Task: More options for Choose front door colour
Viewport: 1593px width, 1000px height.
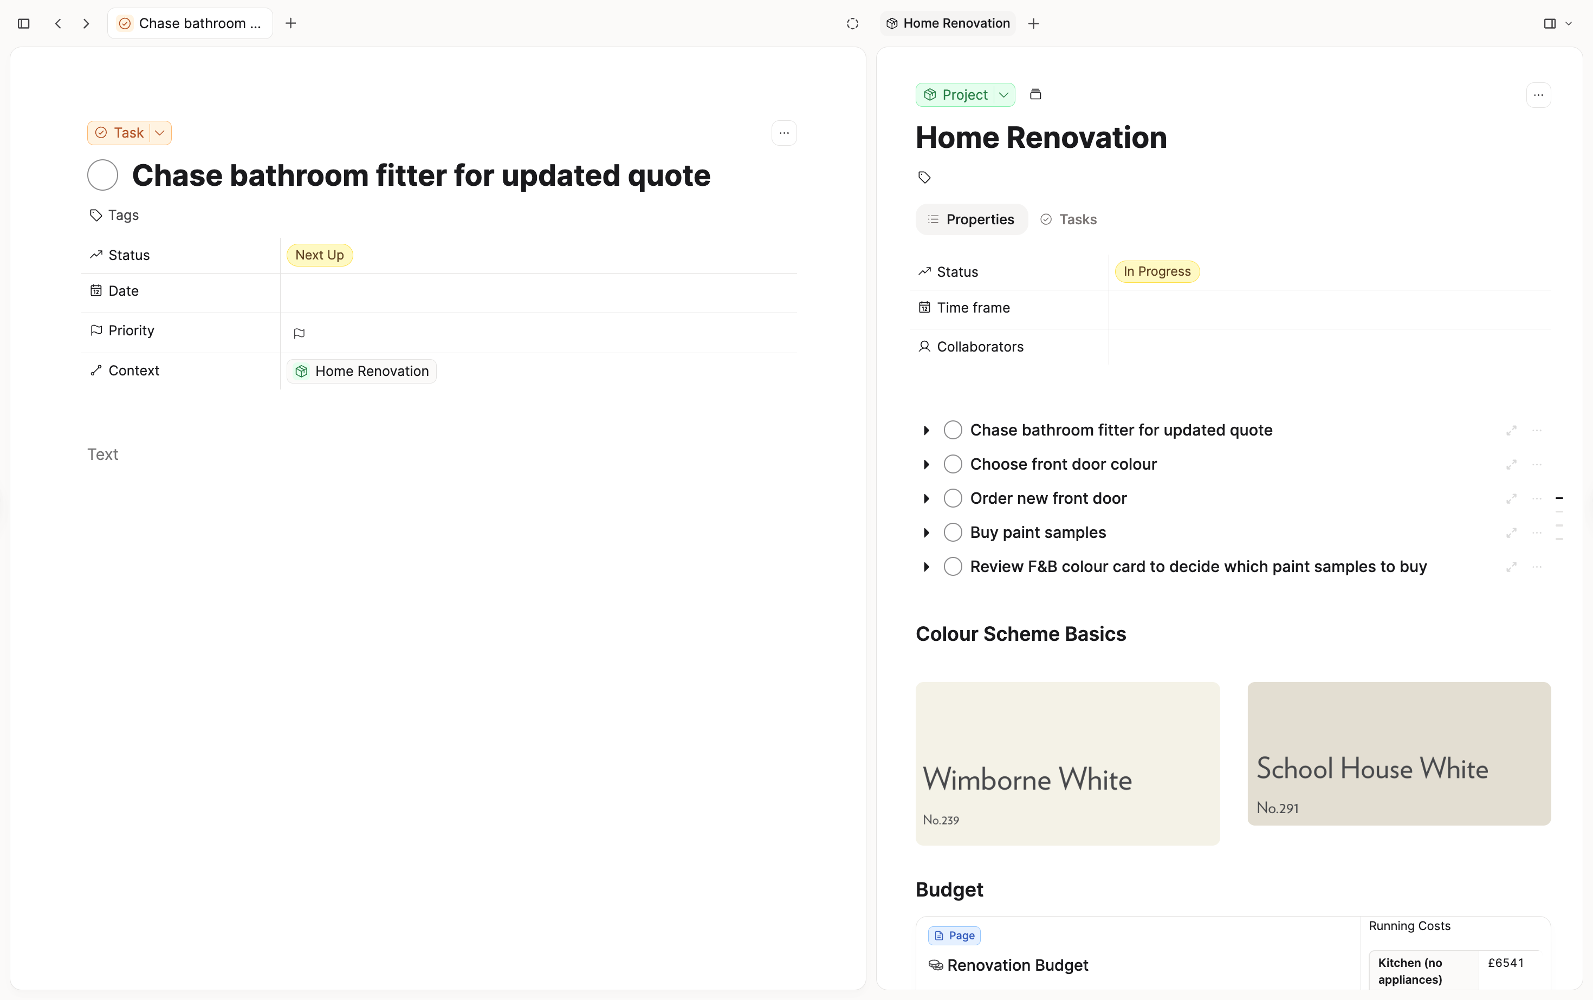Action: (x=1537, y=465)
